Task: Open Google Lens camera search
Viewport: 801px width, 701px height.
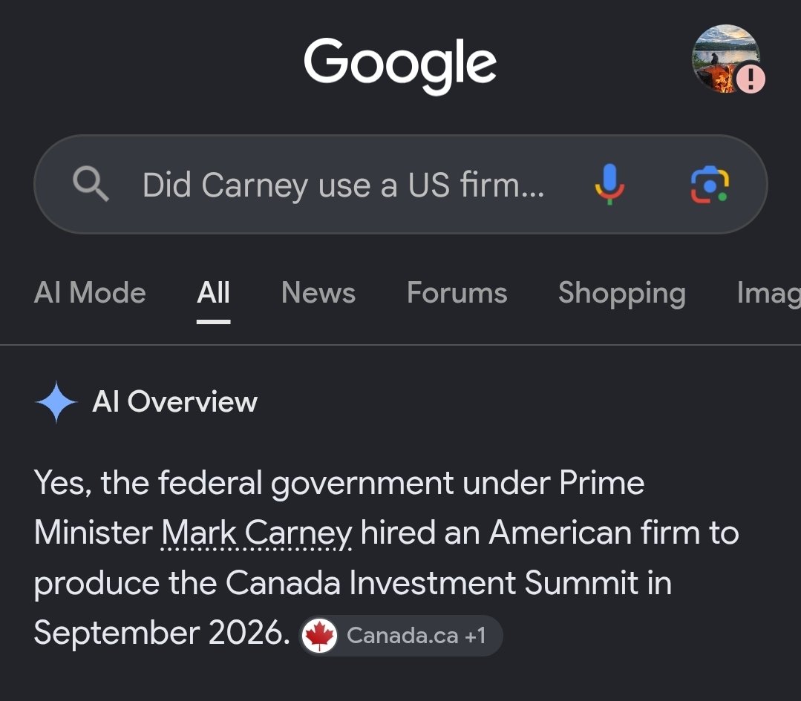Action: tap(710, 184)
